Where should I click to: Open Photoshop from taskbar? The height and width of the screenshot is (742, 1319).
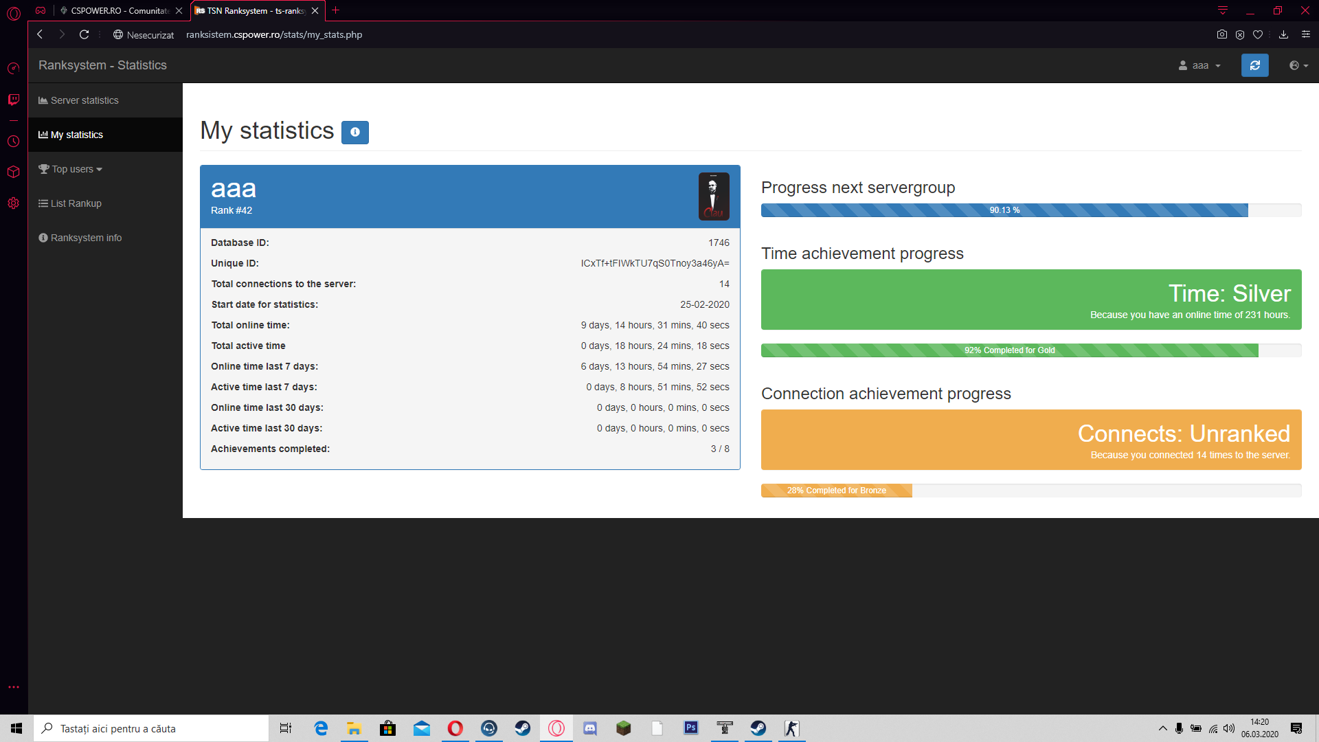click(691, 728)
